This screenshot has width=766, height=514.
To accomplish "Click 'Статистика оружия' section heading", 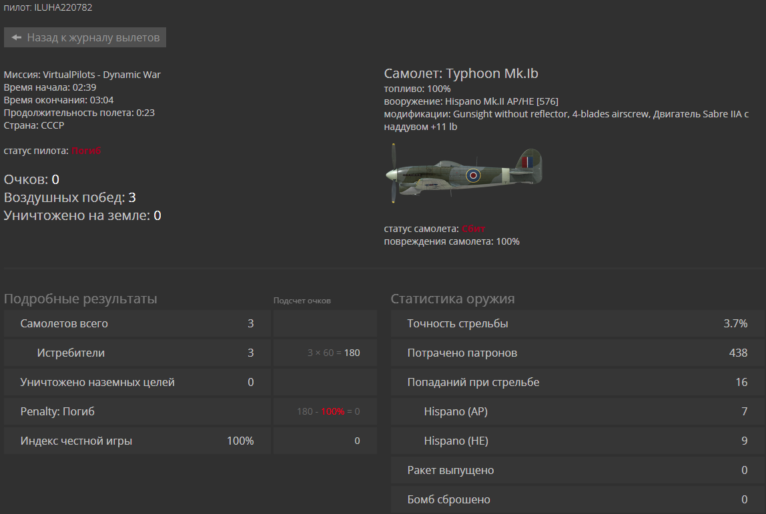I will click(x=453, y=299).
